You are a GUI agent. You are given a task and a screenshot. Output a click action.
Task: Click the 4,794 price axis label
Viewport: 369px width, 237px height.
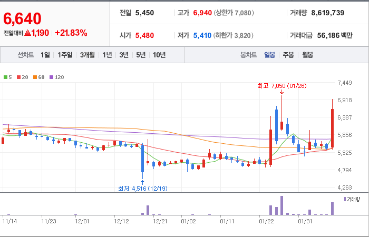[x=345, y=170]
